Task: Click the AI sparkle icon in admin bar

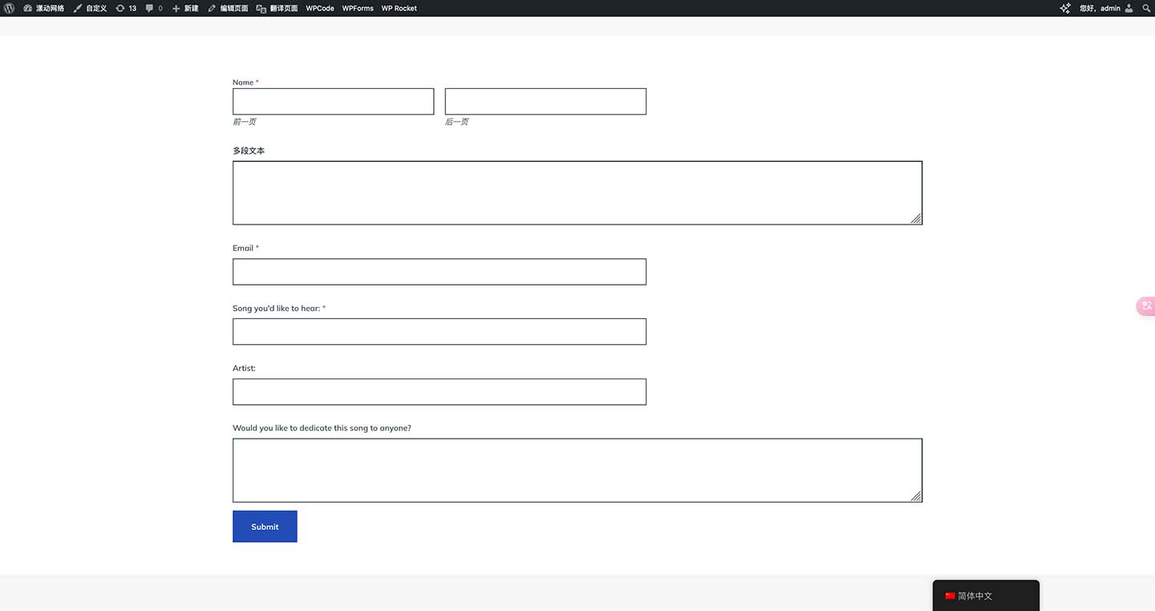Action: [x=1065, y=8]
